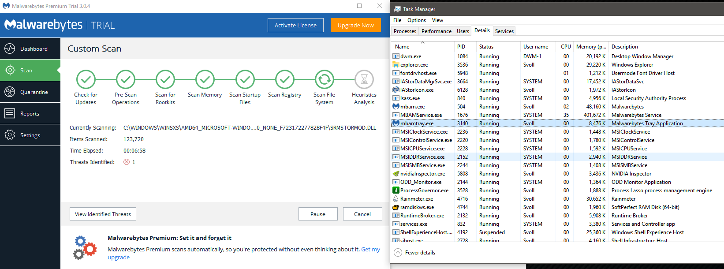This screenshot has height=269, width=724.
Task: Click the Pre-Scan Operations step checkmark
Action: click(x=126, y=79)
